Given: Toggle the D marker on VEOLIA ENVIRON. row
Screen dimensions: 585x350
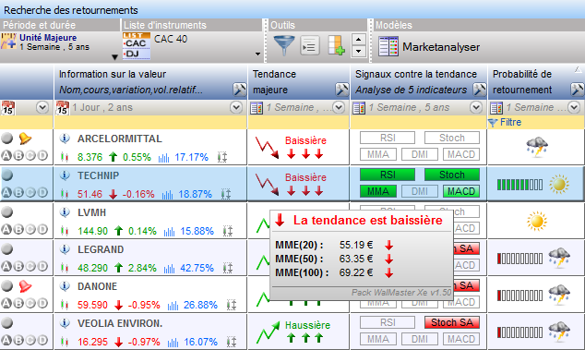Looking at the screenshot, I should pyautogui.click(x=42, y=340).
